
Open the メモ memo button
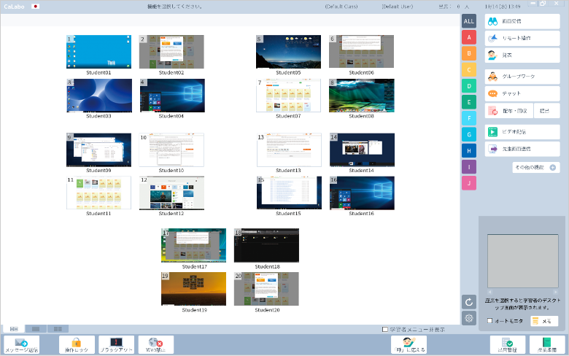click(544, 321)
